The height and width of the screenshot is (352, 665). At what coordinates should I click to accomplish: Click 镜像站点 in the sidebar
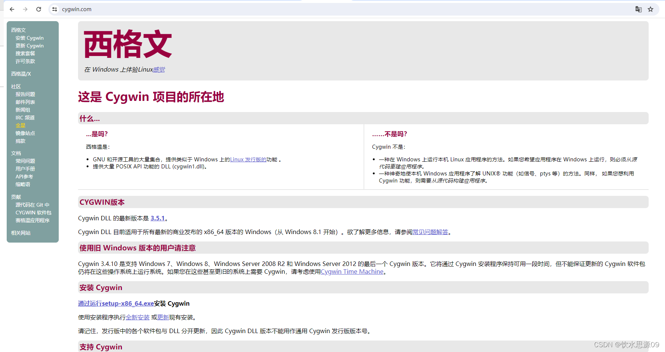coord(25,133)
